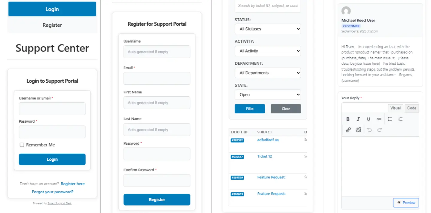The height and width of the screenshot is (213, 431).
Task: Open the All Departments dropdown
Action: (268, 73)
